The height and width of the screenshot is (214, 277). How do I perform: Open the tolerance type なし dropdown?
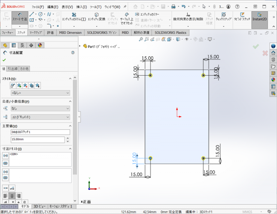point(40,109)
